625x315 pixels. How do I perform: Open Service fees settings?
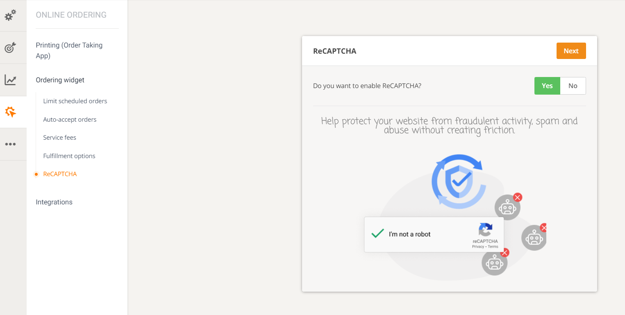59,138
